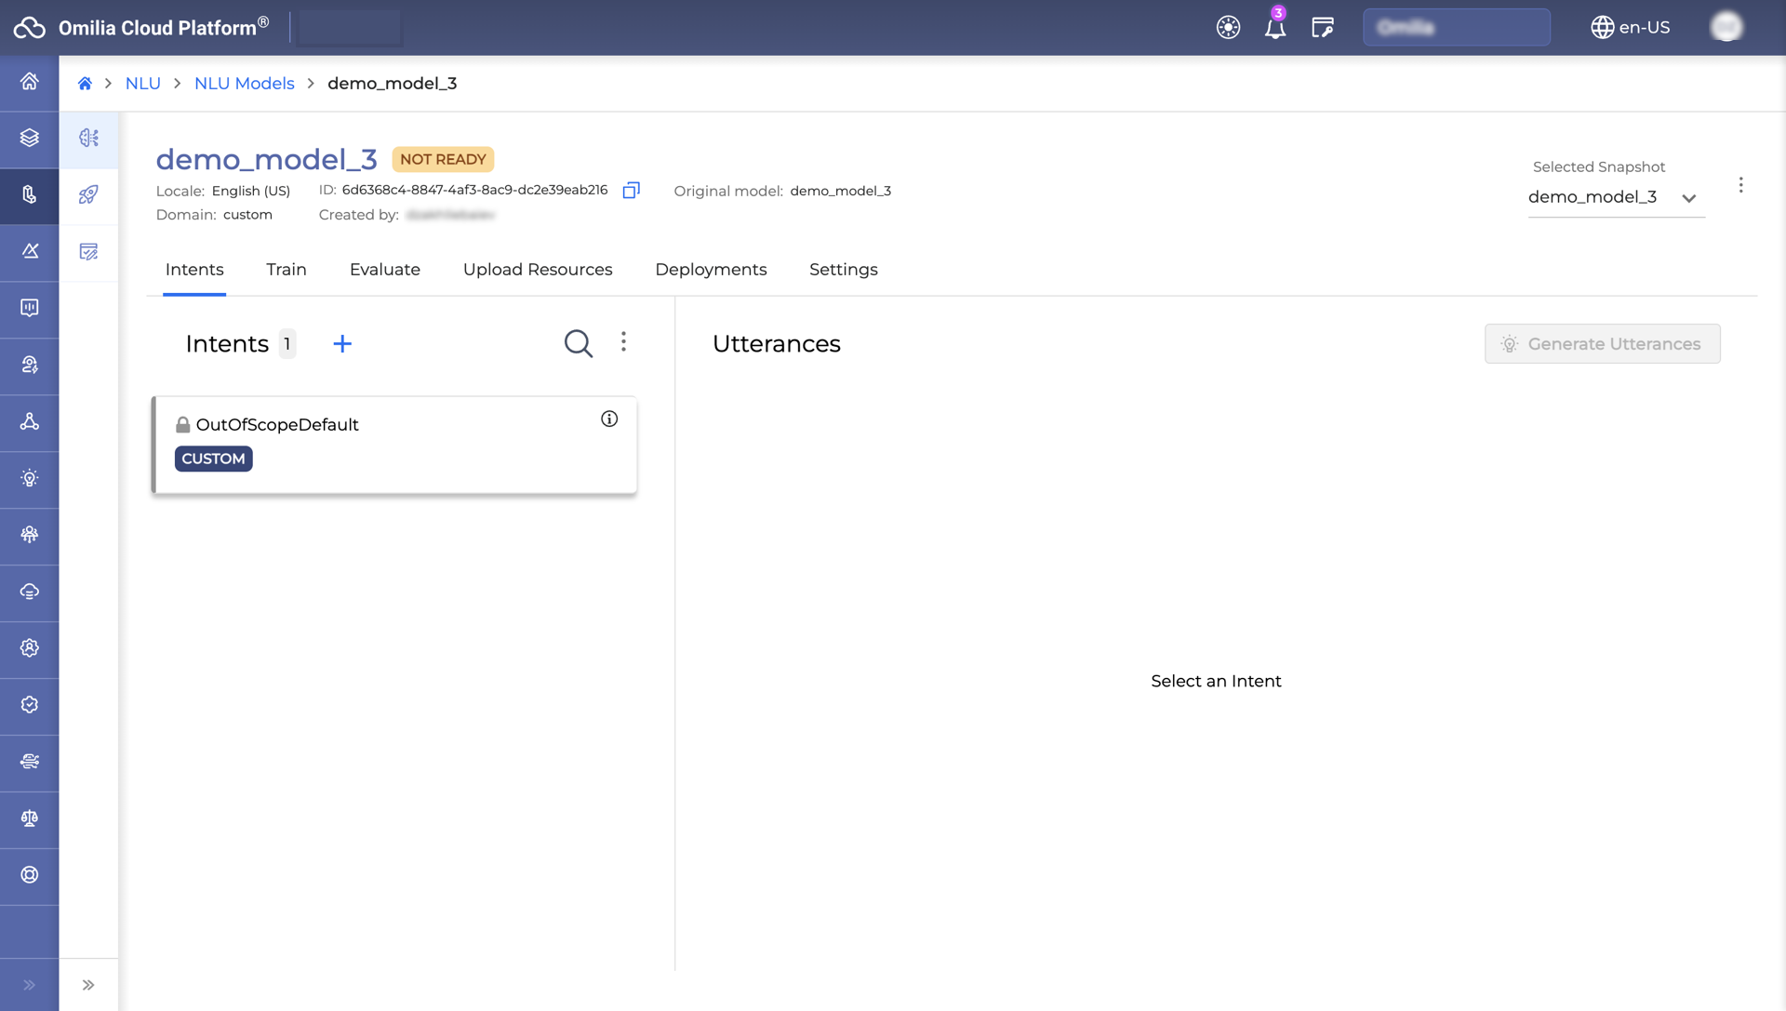Expand the main navigation bar chevron
The width and height of the screenshot is (1786, 1011).
click(x=29, y=985)
